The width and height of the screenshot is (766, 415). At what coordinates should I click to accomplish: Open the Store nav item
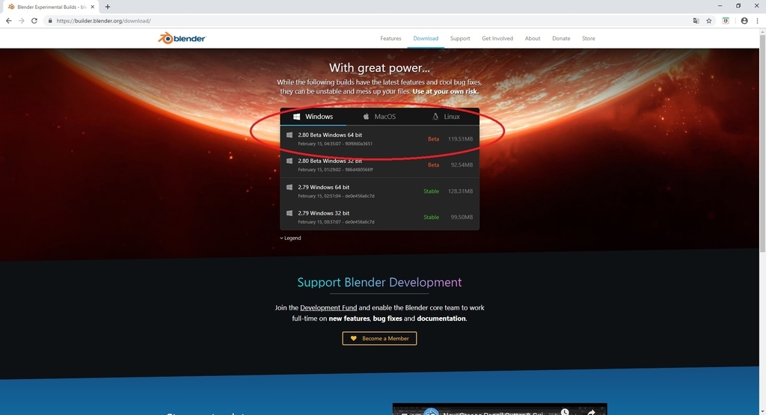pyautogui.click(x=588, y=38)
